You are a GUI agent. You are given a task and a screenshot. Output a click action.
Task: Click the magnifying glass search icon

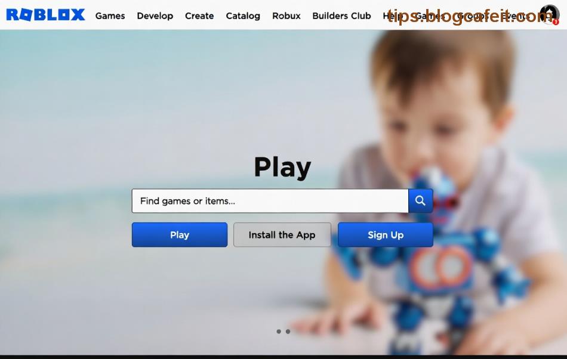click(x=420, y=201)
